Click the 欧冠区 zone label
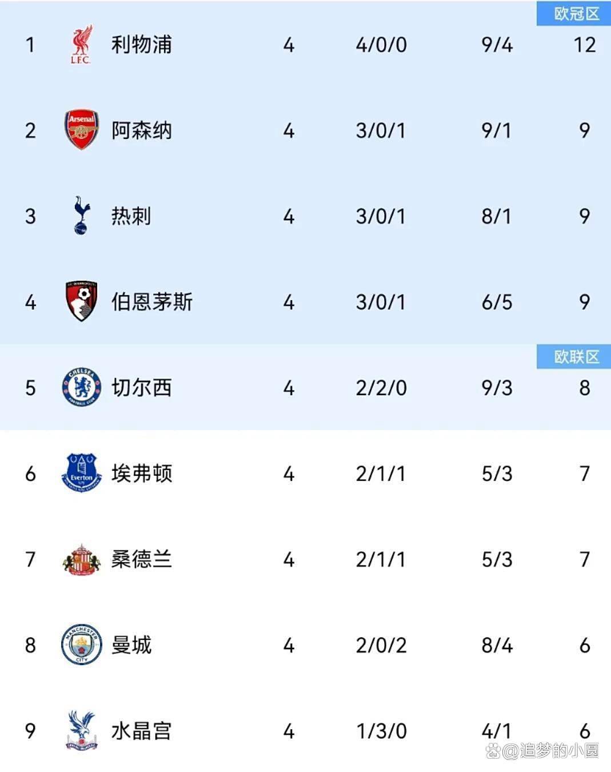This screenshot has width=611, height=772. point(576,14)
